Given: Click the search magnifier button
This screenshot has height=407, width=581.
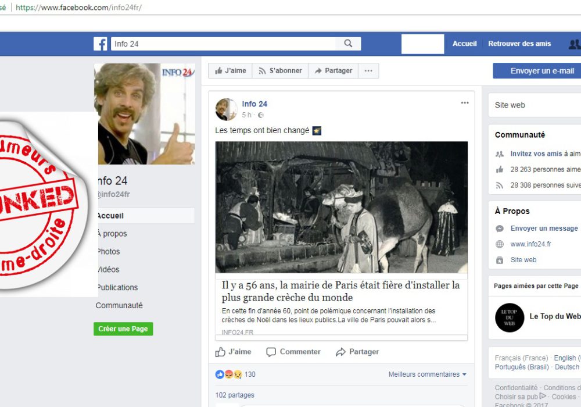Looking at the screenshot, I should (348, 44).
